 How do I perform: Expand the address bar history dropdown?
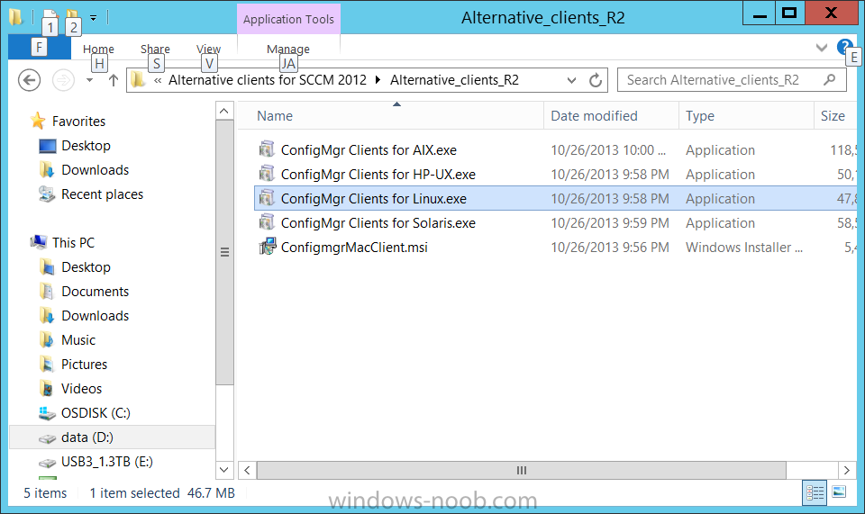pyautogui.click(x=571, y=80)
